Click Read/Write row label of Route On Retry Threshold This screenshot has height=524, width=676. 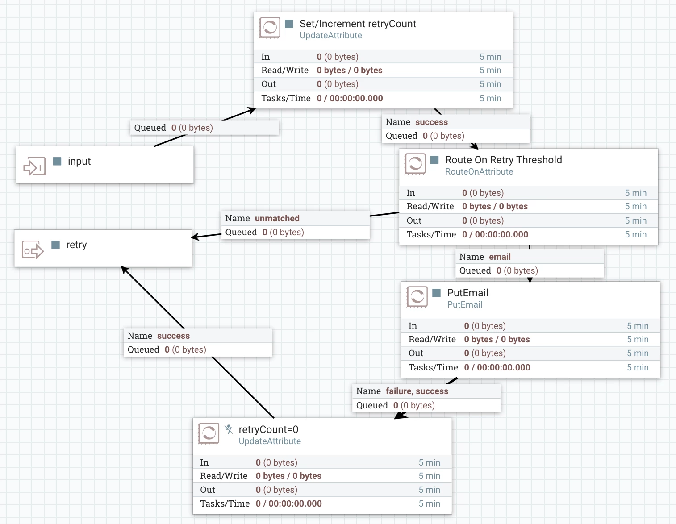click(x=430, y=206)
